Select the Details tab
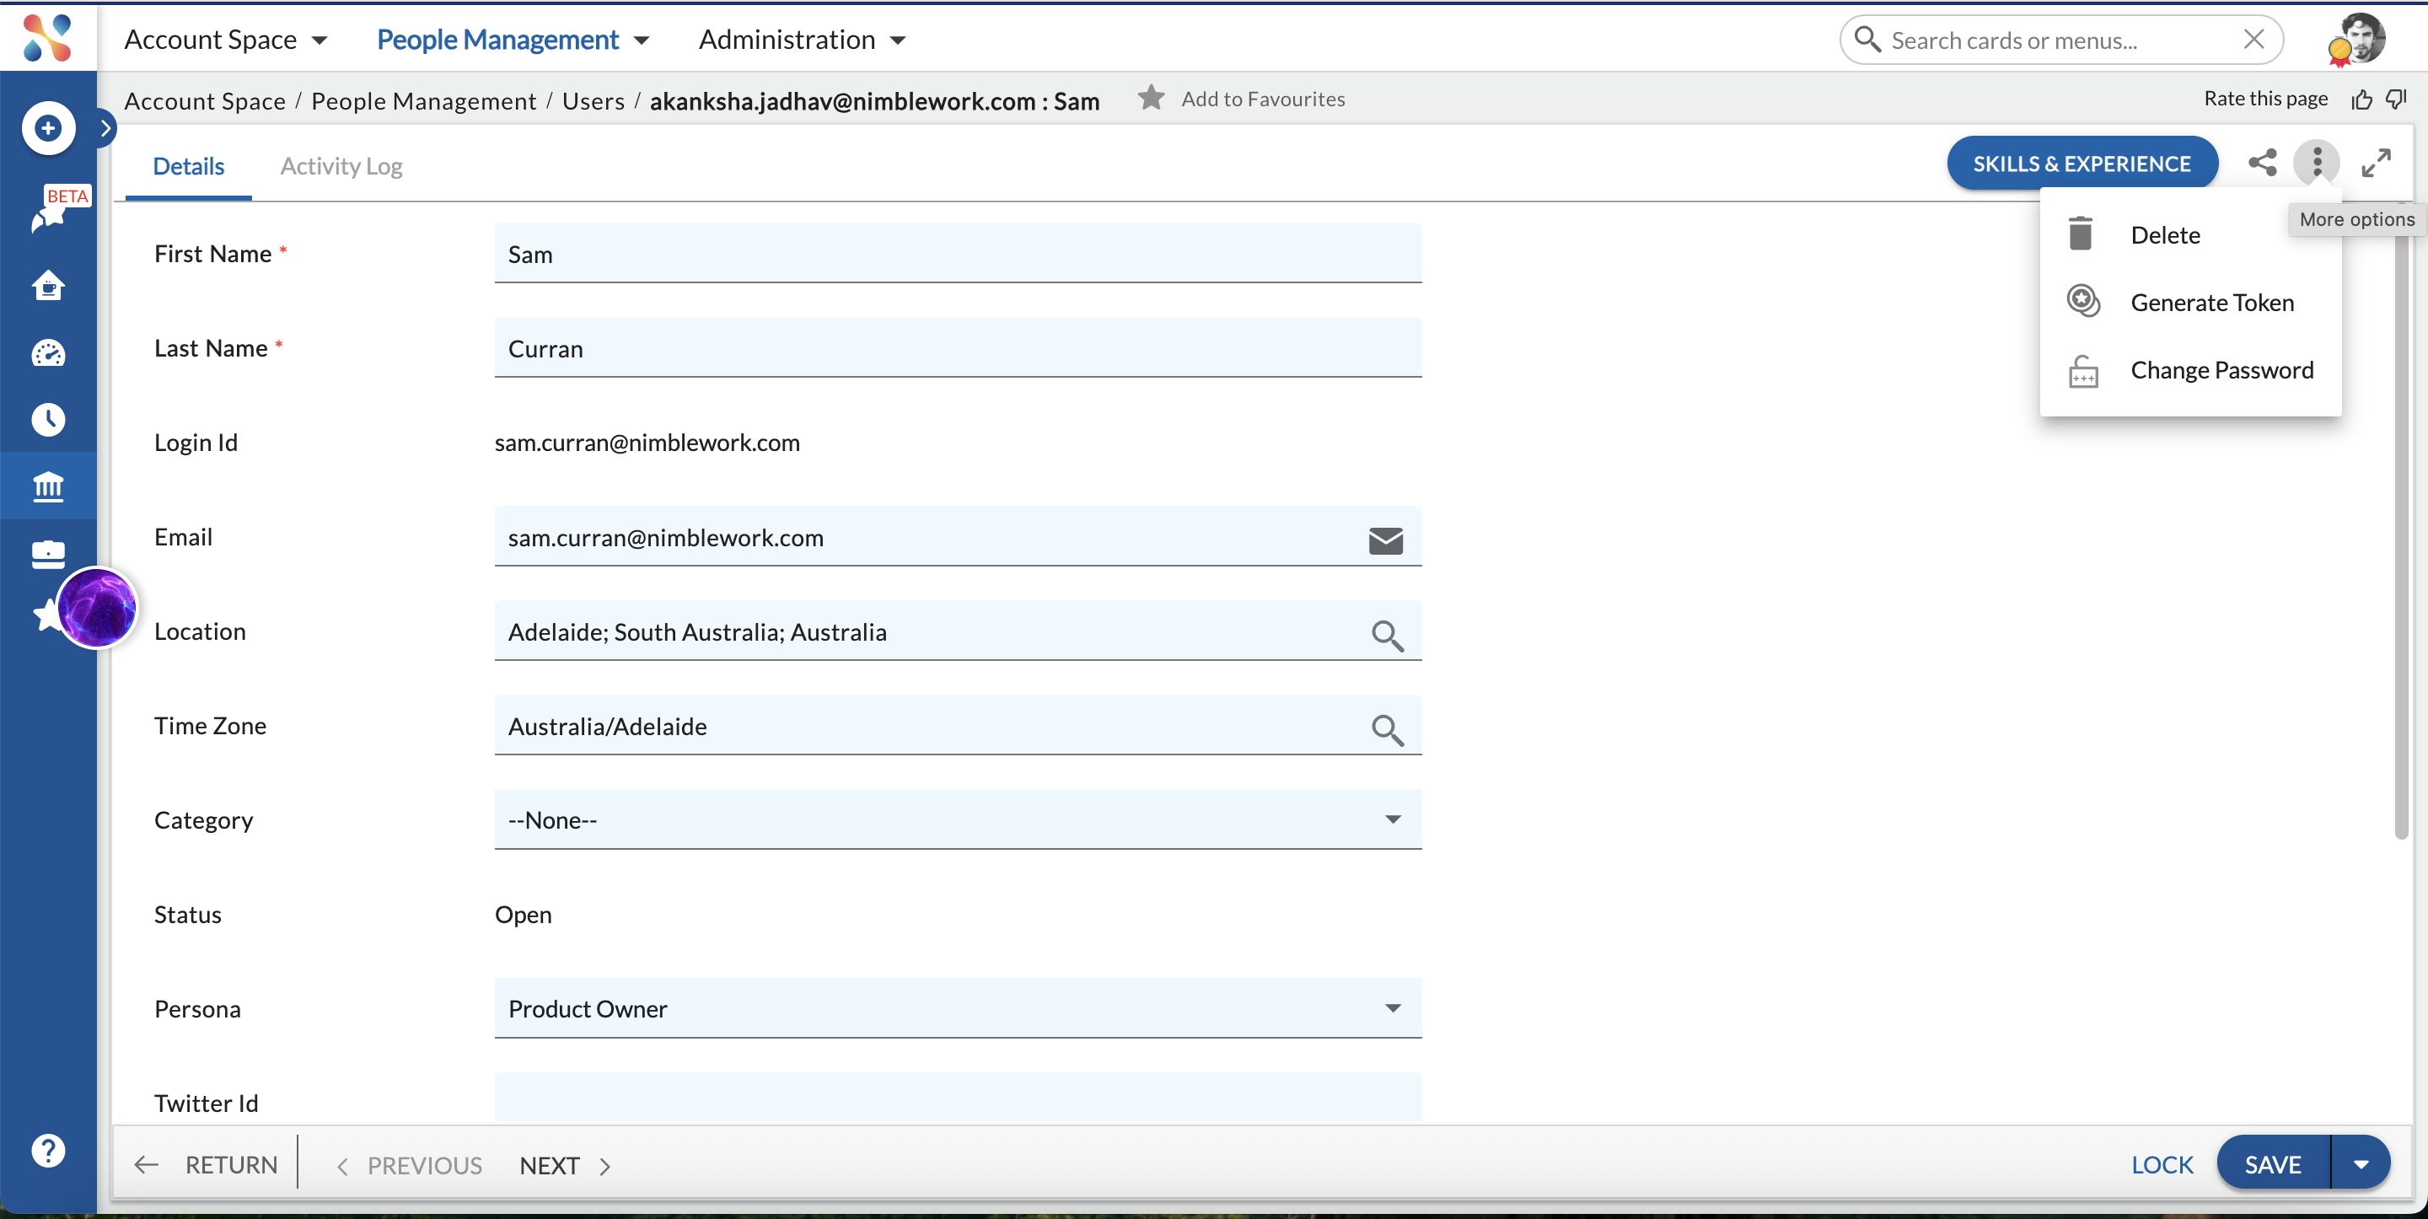Viewport: 2428px width, 1219px height. point(189,166)
